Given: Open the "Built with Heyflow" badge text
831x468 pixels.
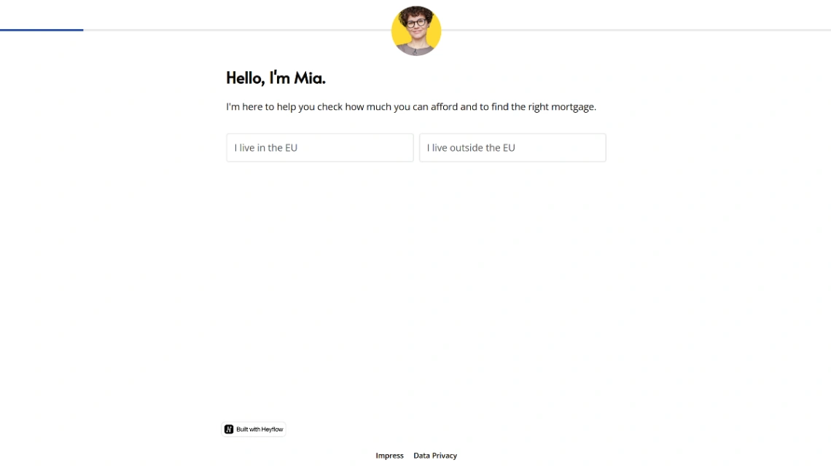Looking at the screenshot, I should click(x=260, y=429).
